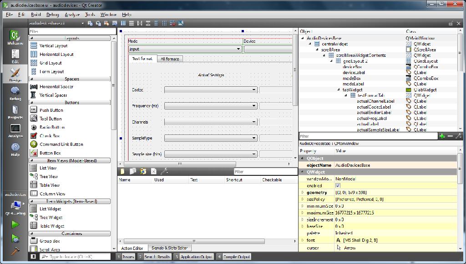466x264 pixels.
Task: Open the Codec combo box
Action: 211,90
